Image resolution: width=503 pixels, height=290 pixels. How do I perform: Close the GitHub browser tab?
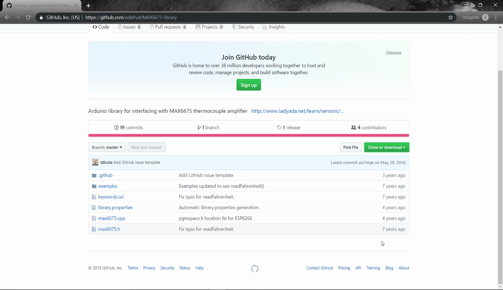pyautogui.click(x=76, y=6)
